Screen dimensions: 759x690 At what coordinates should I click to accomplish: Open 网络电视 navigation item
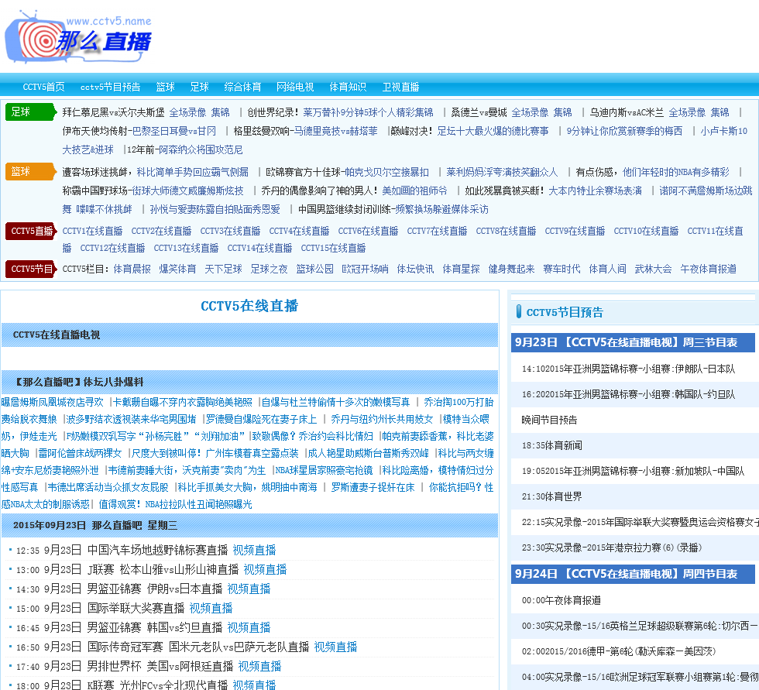pyautogui.click(x=295, y=87)
